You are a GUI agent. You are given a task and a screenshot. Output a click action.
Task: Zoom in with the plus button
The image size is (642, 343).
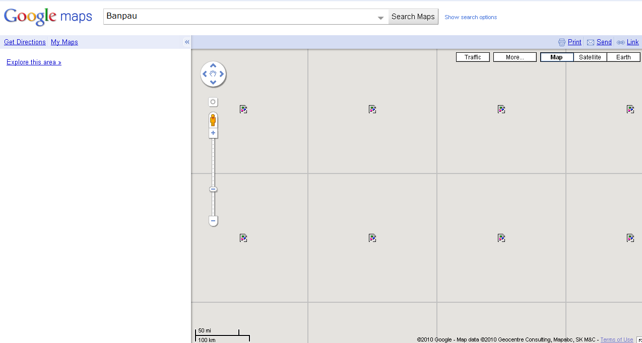[x=213, y=133]
